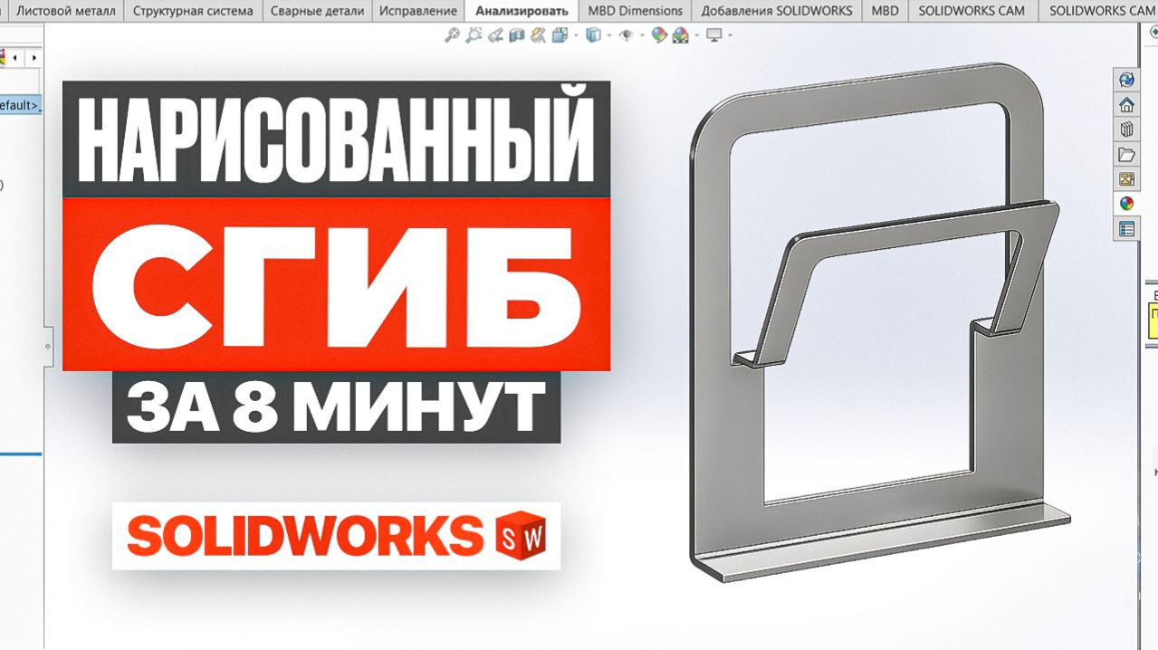The width and height of the screenshot is (1158, 650).
Task: Expand the Display Style dropdown arrow
Action: pos(608,36)
